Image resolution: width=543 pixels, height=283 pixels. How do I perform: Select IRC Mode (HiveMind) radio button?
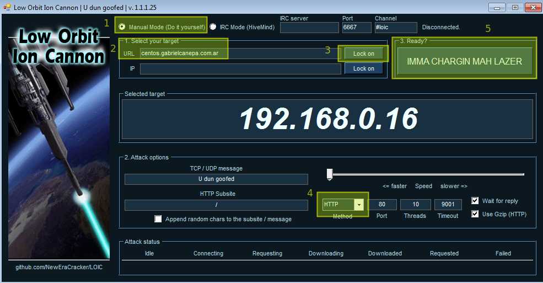pos(213,26)
